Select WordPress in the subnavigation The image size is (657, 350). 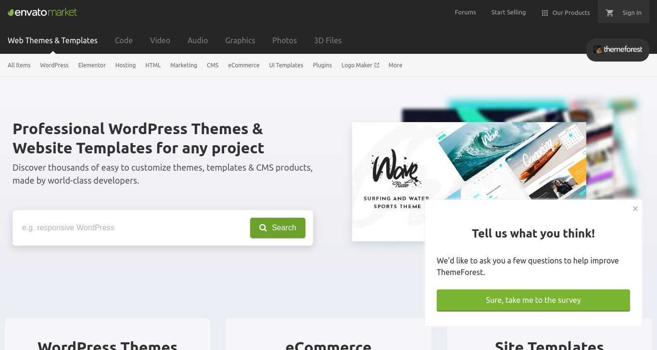pos(54,65)
